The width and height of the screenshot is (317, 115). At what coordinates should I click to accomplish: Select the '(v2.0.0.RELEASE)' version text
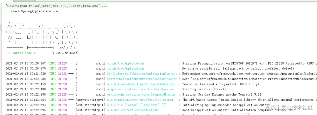click(x=65, y=53)
